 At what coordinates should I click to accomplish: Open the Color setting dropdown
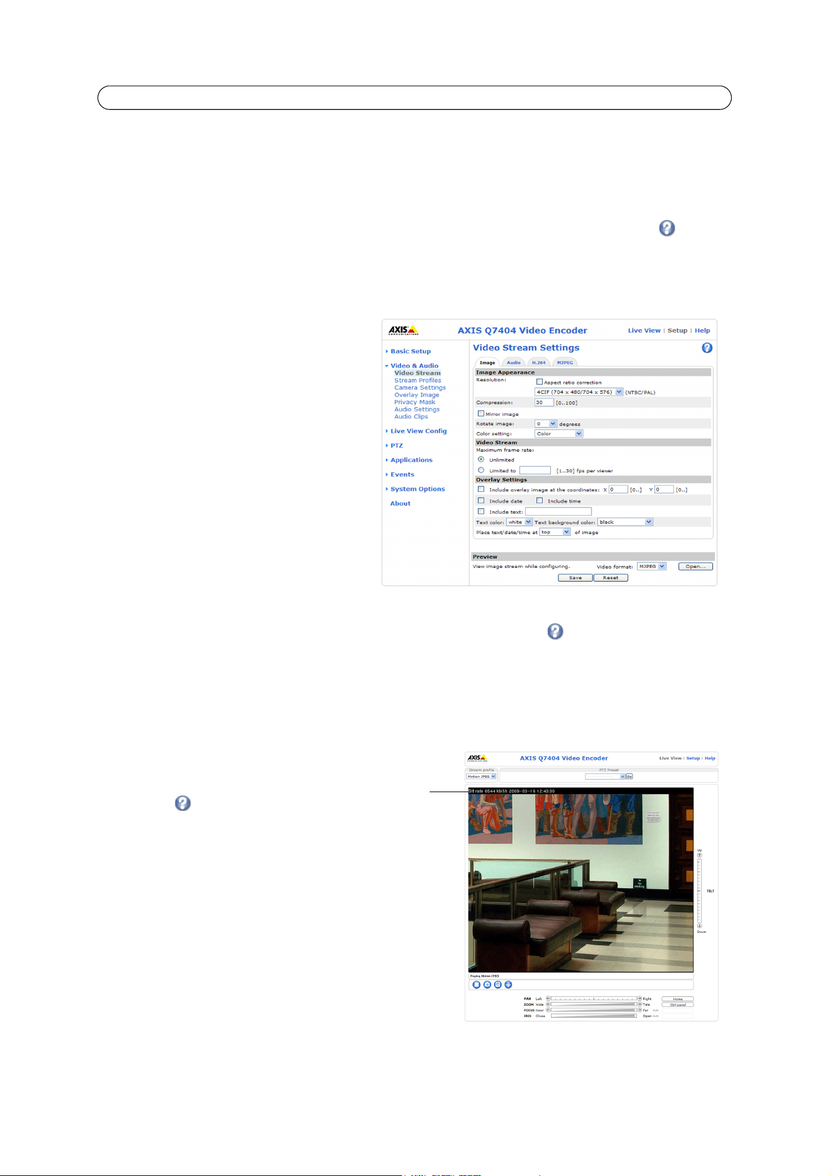[x=558, y=433]
